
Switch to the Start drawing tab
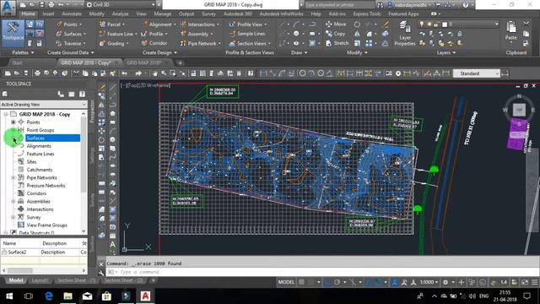(17, 62)
